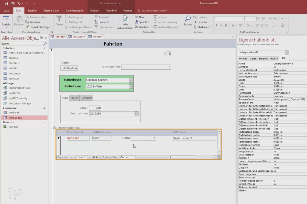Activate Format übertragen painter

(38, 27)
